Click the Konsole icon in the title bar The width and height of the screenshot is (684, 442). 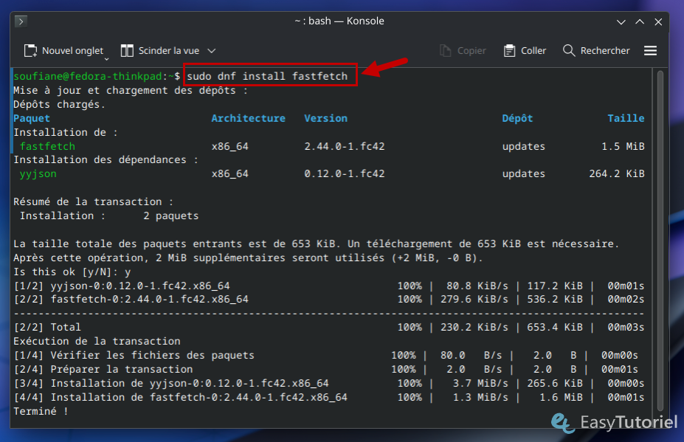point(21,21)
